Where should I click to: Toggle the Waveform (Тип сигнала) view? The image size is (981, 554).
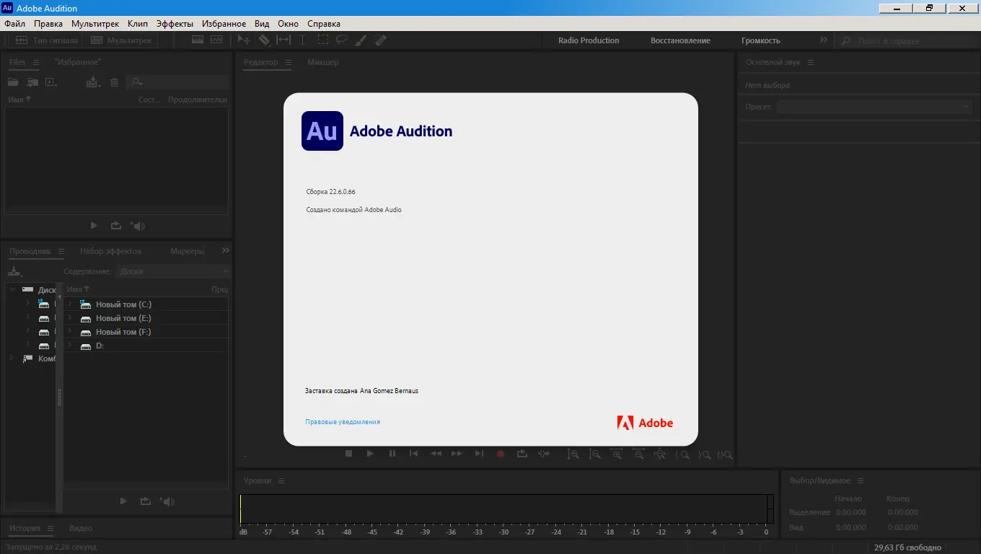pyautogui.click(x=48, y=40)
